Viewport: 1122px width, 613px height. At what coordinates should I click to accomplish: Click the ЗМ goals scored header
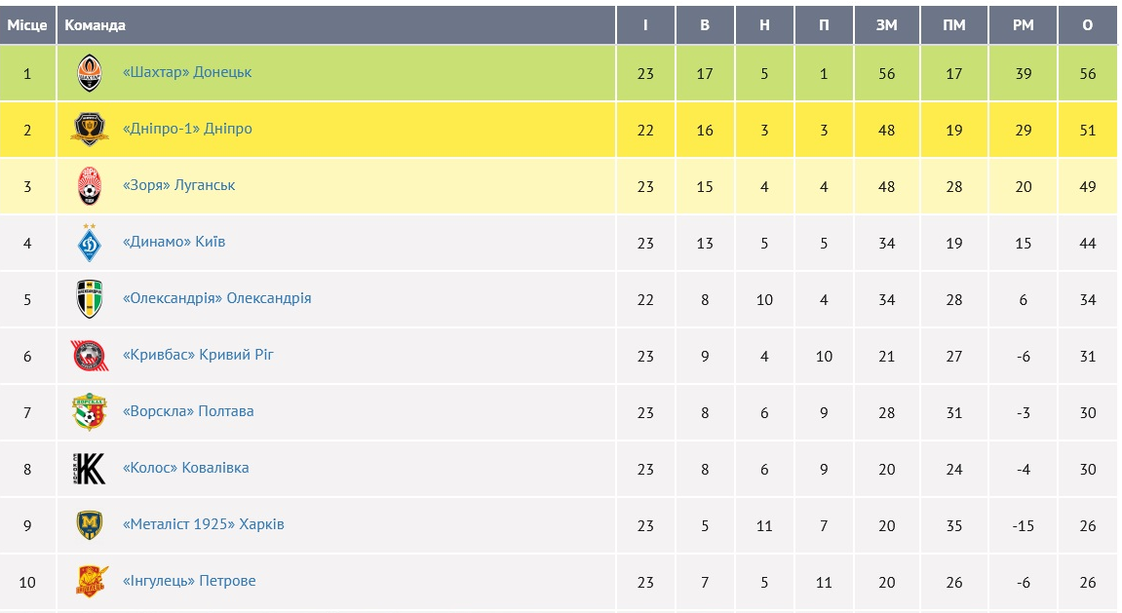886,25
